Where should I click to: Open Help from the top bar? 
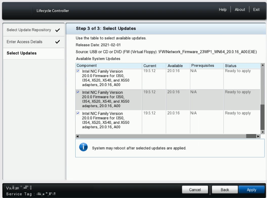pos(223,9)
